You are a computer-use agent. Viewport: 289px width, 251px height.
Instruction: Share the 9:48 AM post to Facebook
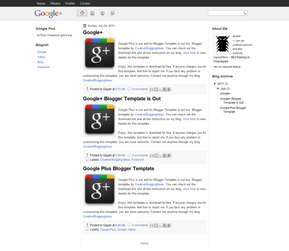165,155
